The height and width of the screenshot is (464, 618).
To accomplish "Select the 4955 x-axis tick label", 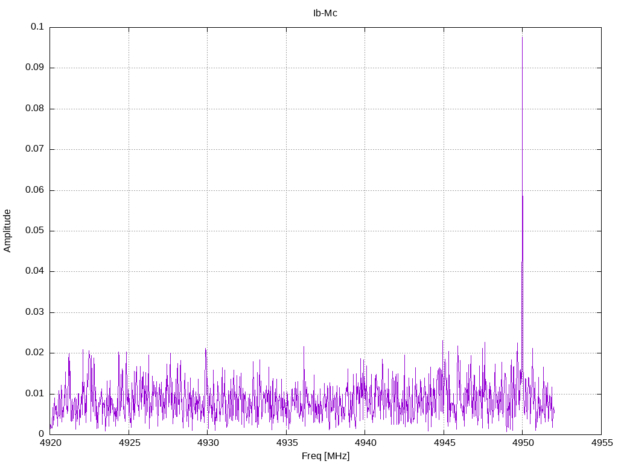I will [601, 444].
